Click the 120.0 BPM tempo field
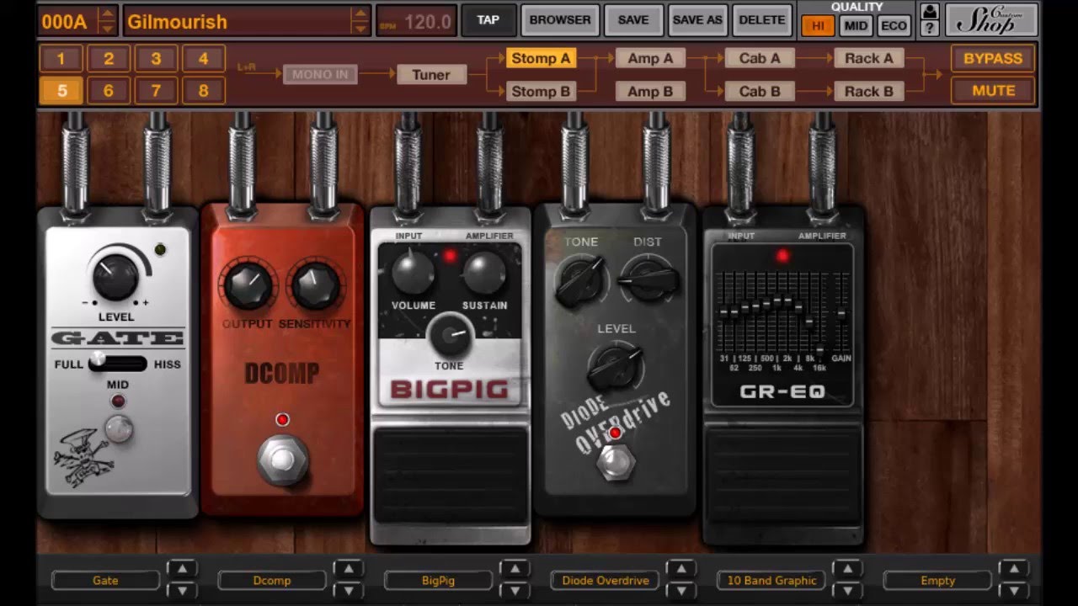Screen dimensions: 1078x606 pos(416,21)
